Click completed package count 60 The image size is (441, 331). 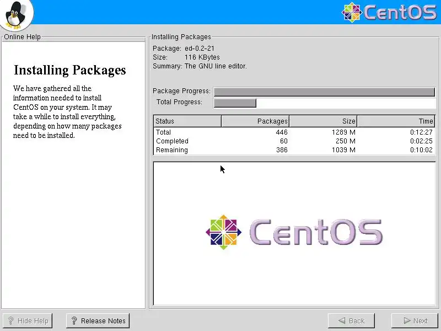coord(283,141)
